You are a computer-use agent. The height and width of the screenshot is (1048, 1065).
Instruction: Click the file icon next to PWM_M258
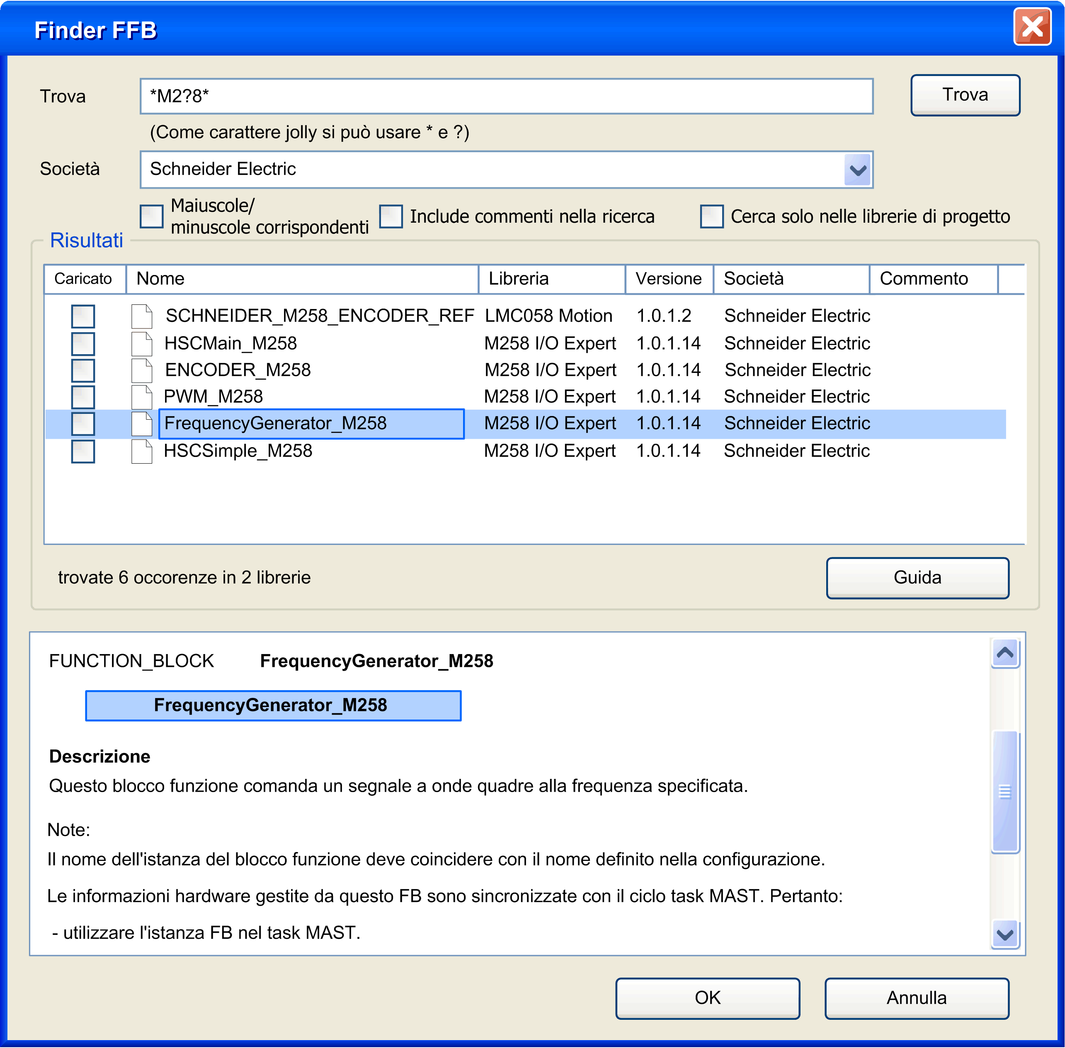coord(142,396)
